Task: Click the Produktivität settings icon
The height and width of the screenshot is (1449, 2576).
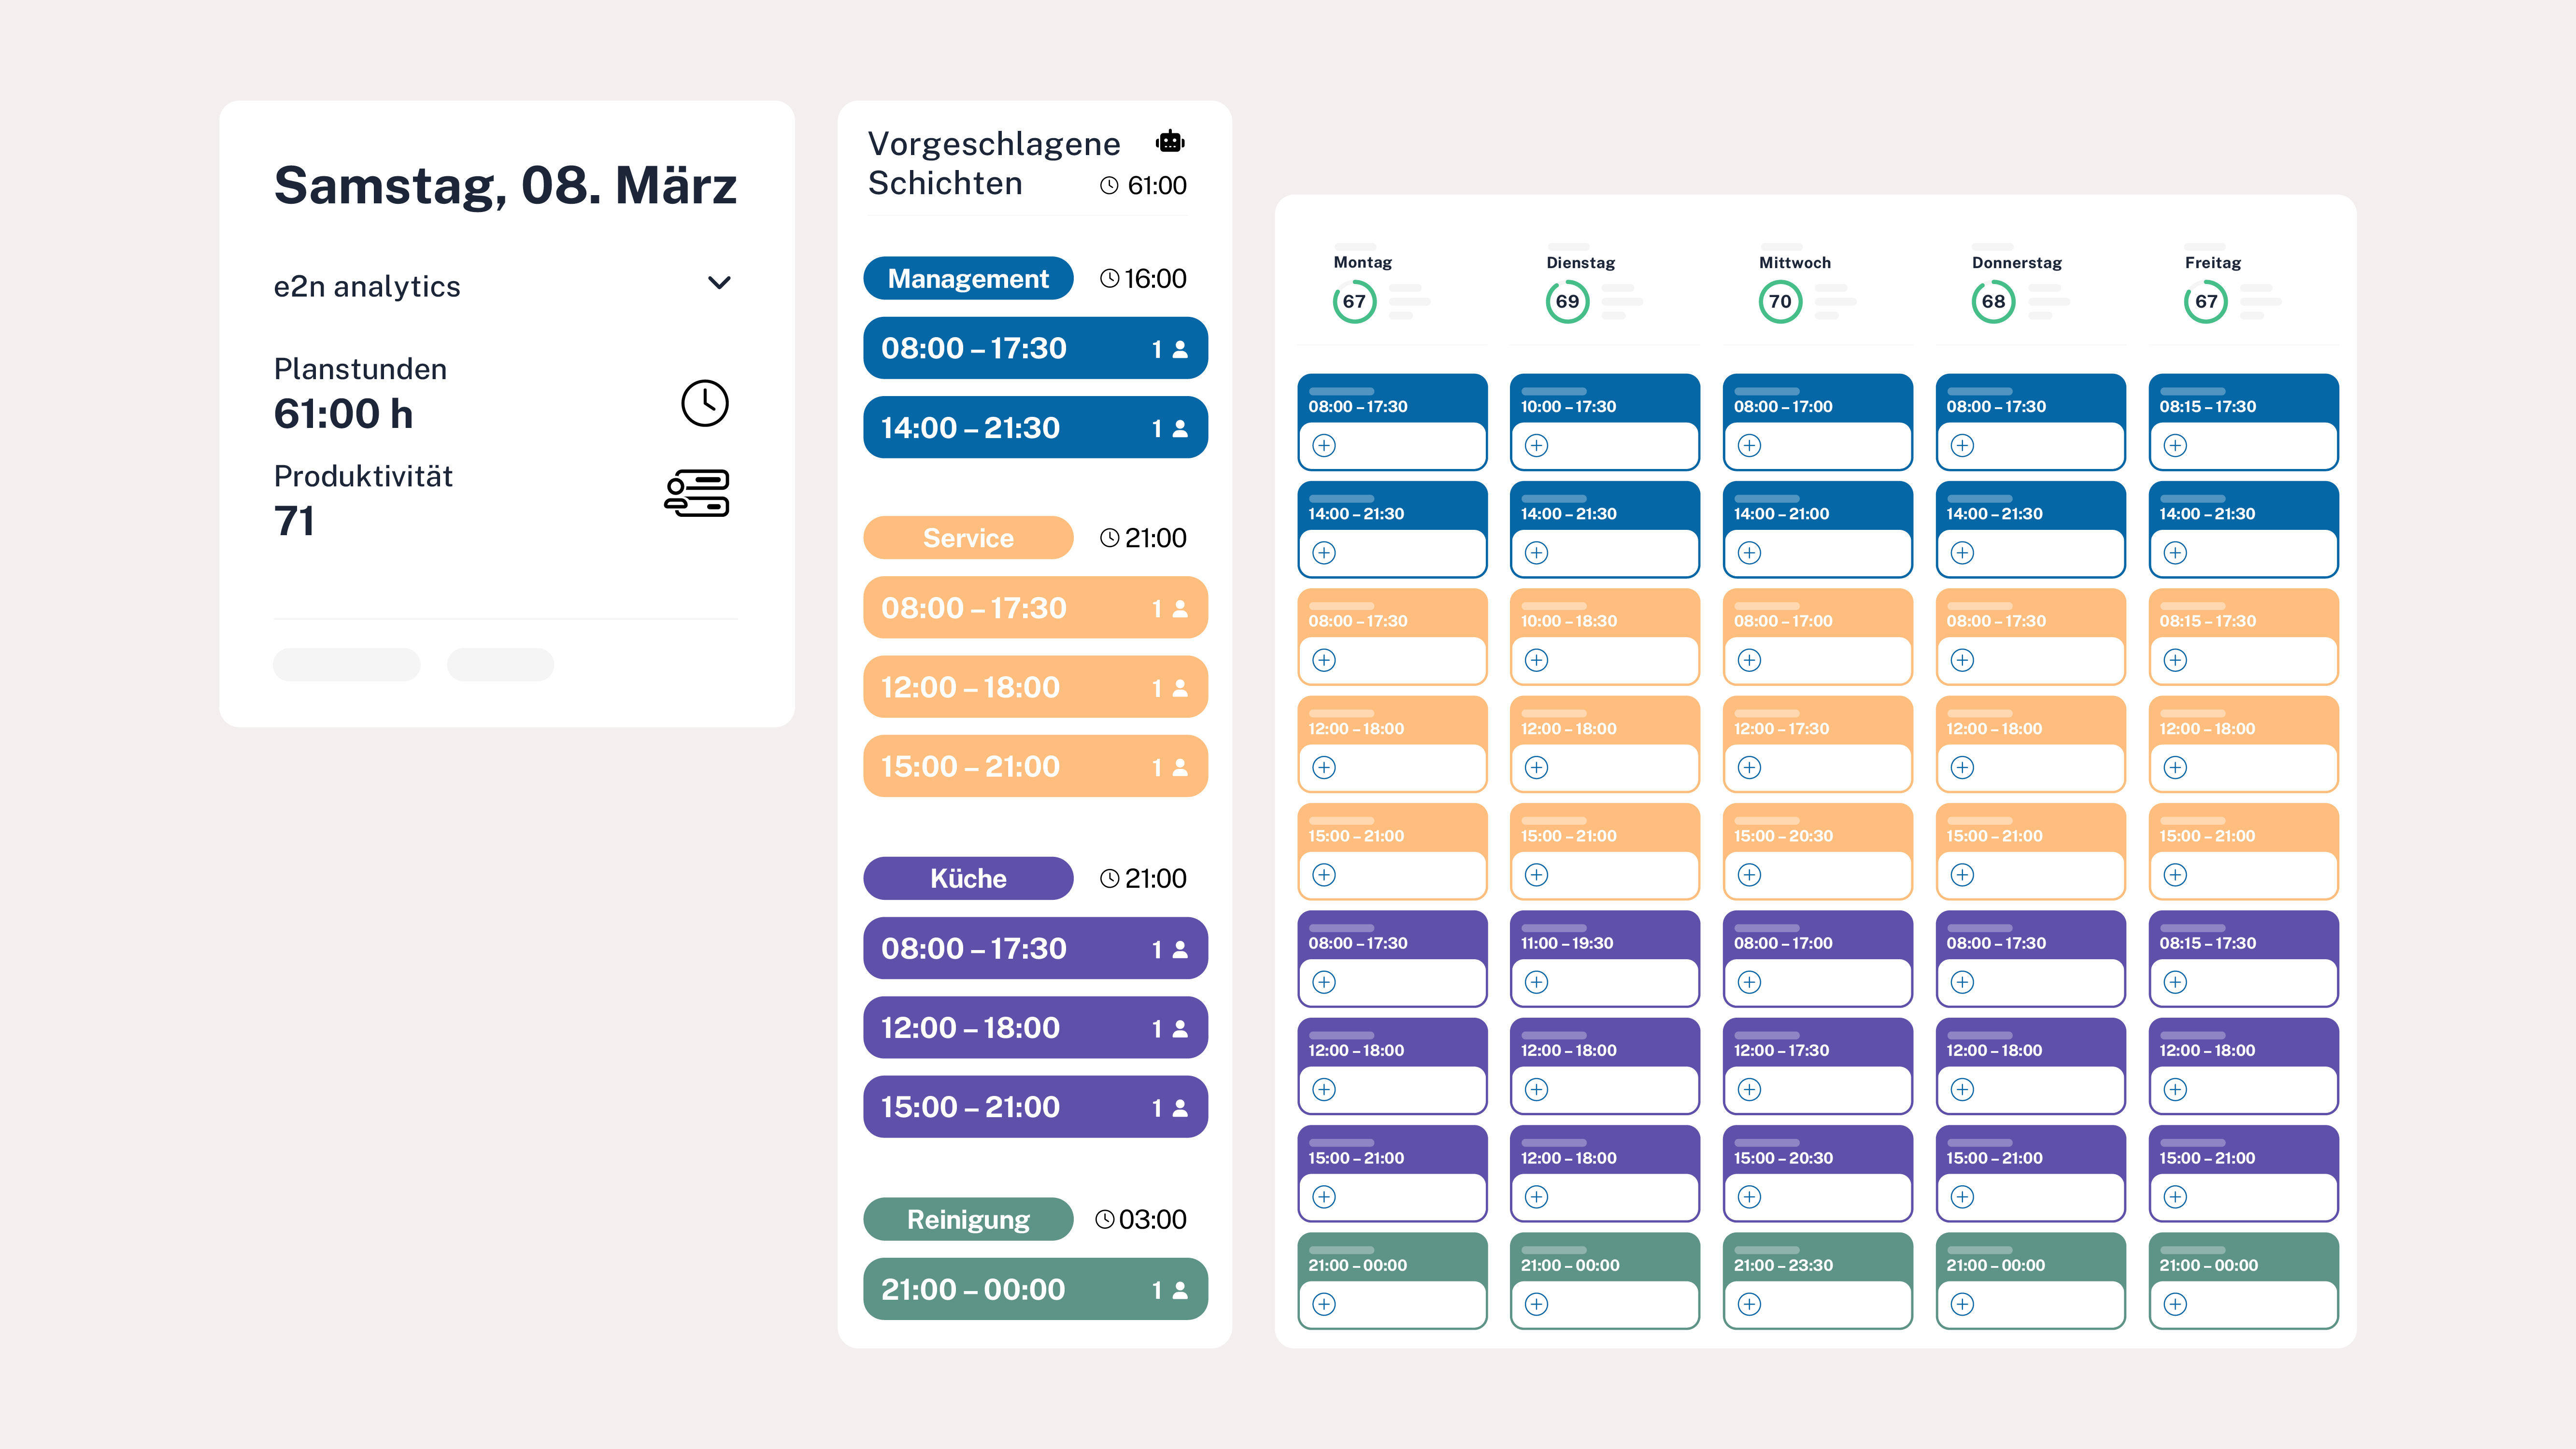Action: (697, 494)
